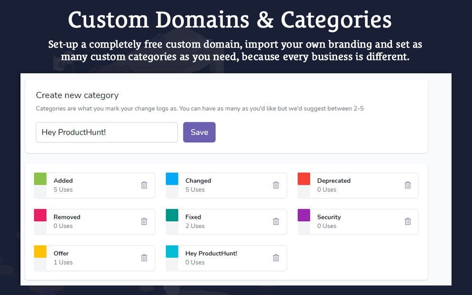
Task: Click the Save button
Action: point(199,132)
